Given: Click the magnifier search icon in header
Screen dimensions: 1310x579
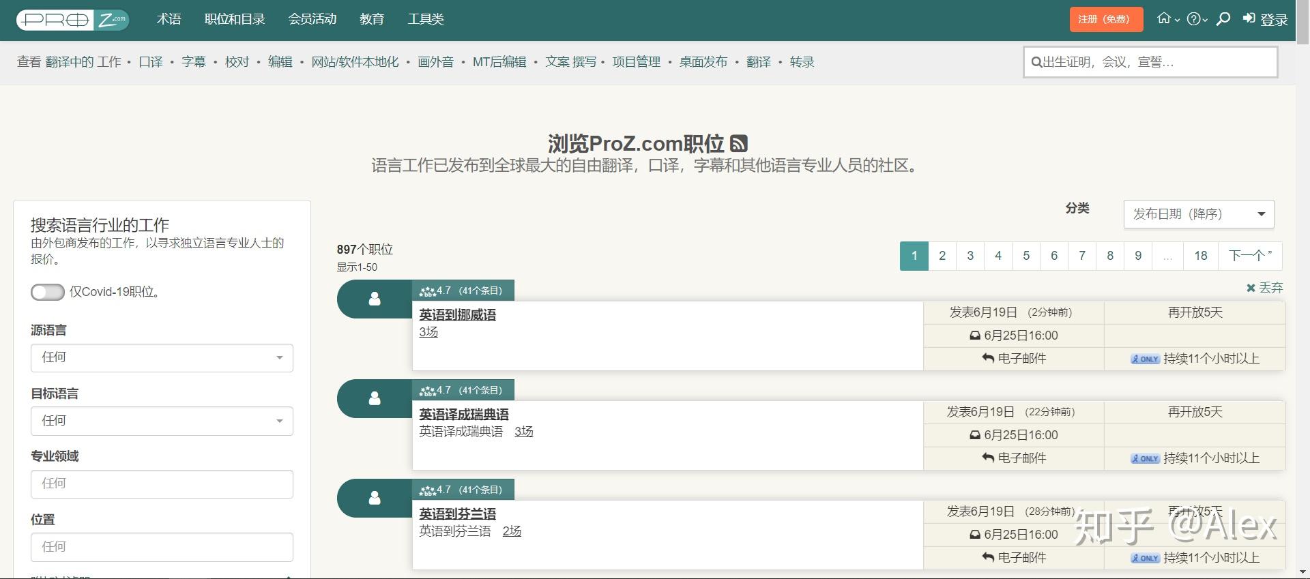Looking at the screenshot, I should point(1223,19).
